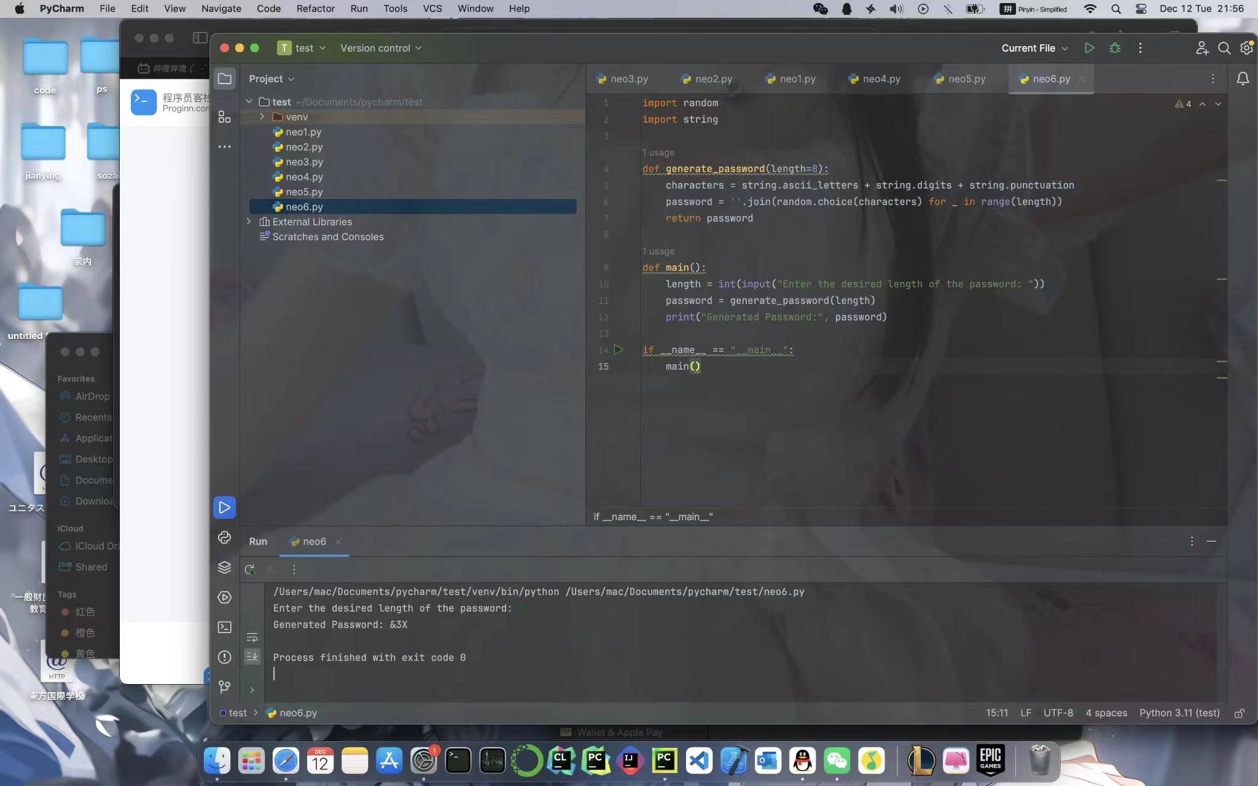Open the layers-shaped tool window icon
This screenshot has height=786, width=1258.
point(225,567)
